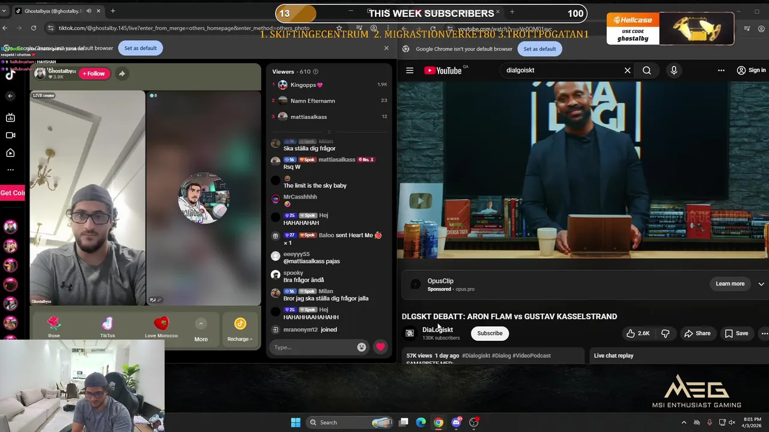769x432 pixels.
Task: Dislike the YouTube debate video
Action: (665, 333)
